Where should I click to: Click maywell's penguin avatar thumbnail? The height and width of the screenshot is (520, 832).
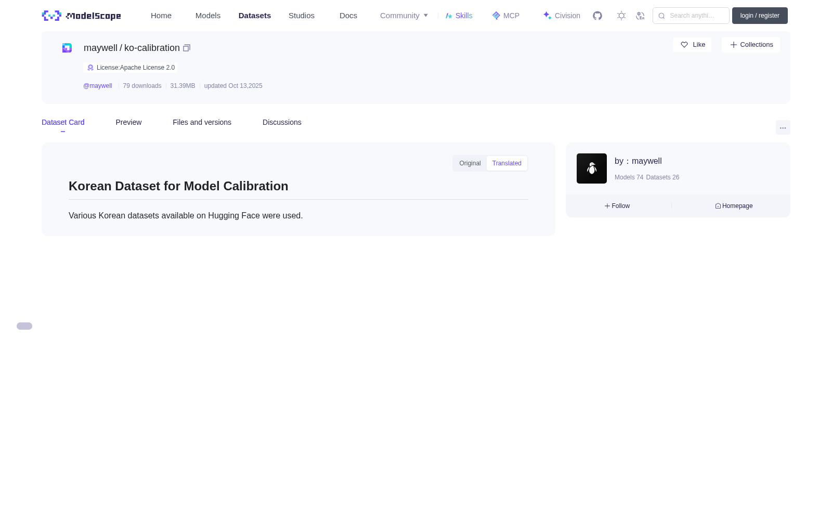point(592,168)
